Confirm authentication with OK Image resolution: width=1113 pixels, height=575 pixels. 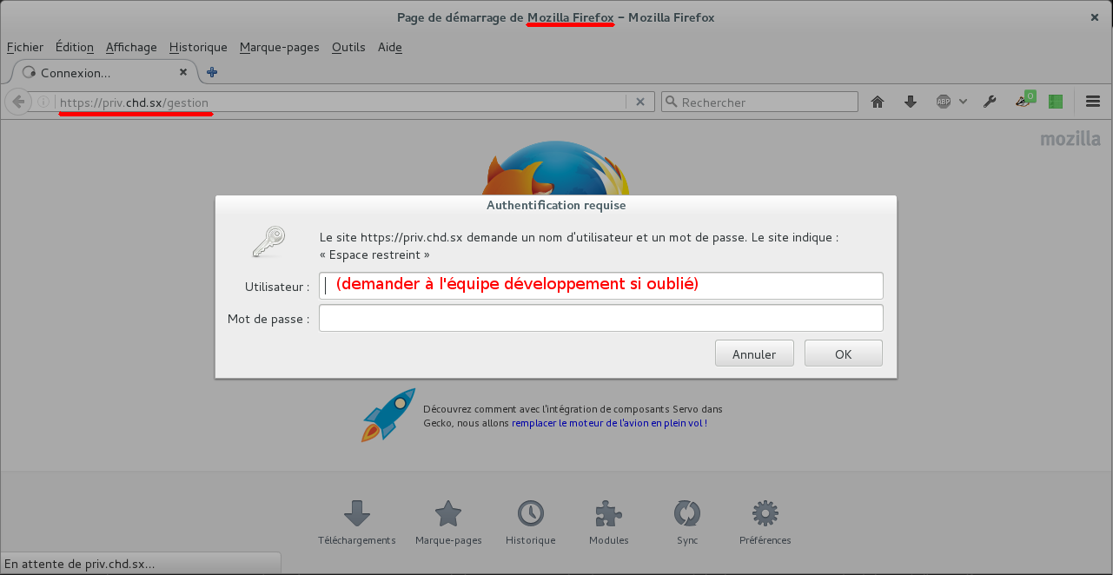click(844, 354)
